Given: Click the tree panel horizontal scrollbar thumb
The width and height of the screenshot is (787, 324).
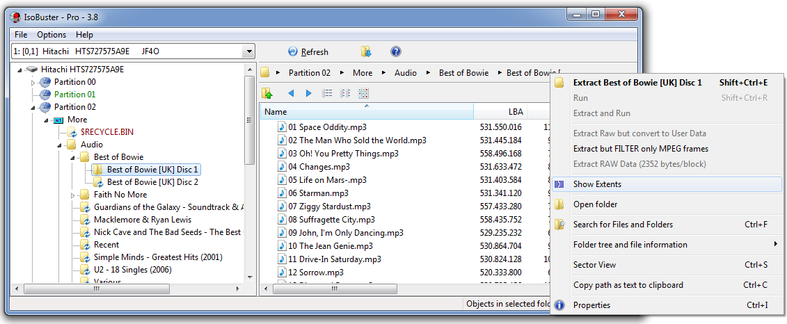Looking at the screenshot, I should [96, 289].
